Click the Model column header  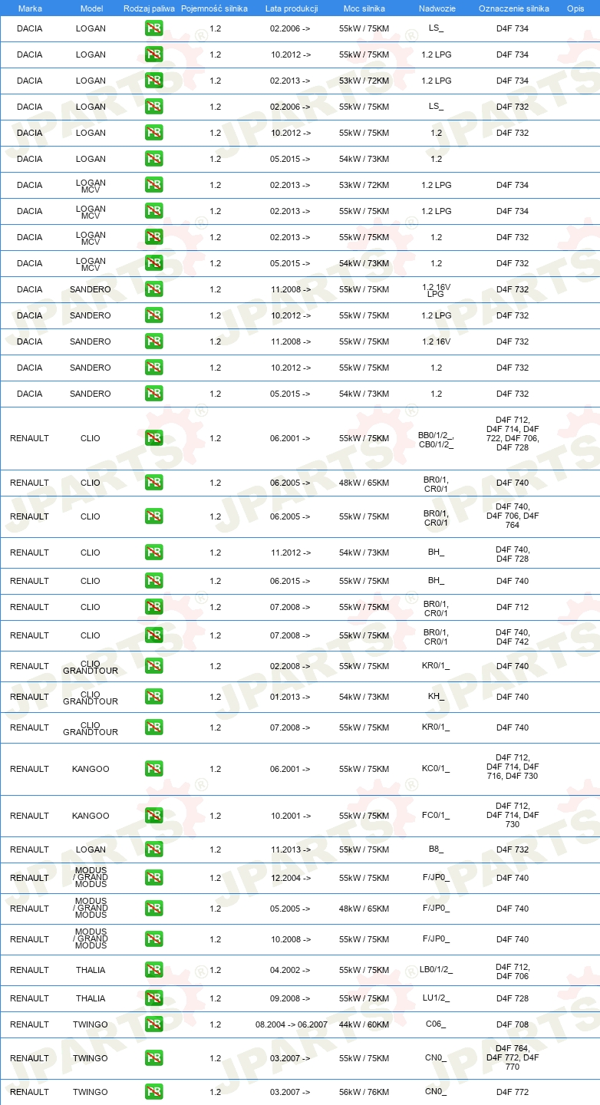(91, 8)
